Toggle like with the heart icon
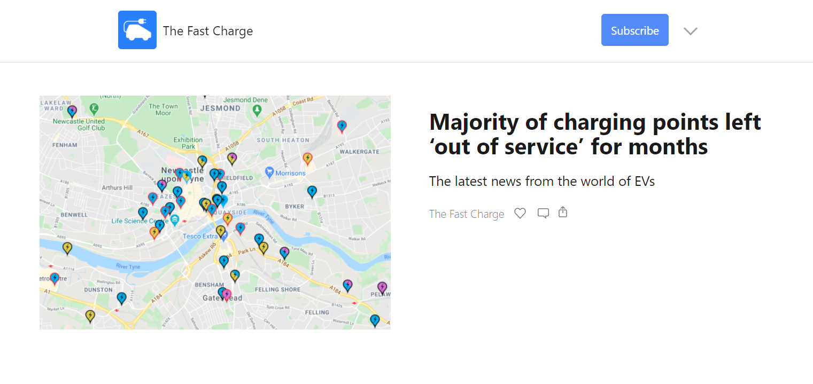The image size is (813, 384). point(520,213)
